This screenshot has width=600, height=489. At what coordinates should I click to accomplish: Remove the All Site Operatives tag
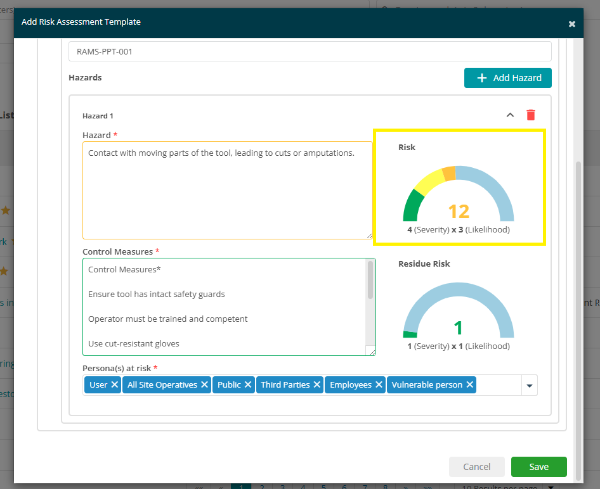click(204, 384)
